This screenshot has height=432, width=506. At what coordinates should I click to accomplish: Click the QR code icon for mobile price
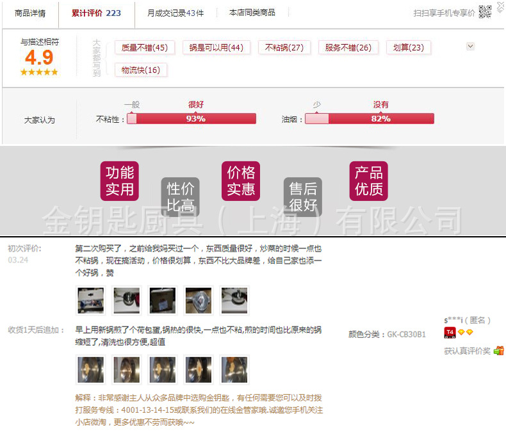[485, 12]
